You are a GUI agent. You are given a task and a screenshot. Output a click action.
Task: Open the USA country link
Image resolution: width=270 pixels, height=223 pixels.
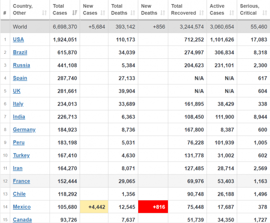coord(18,39)
